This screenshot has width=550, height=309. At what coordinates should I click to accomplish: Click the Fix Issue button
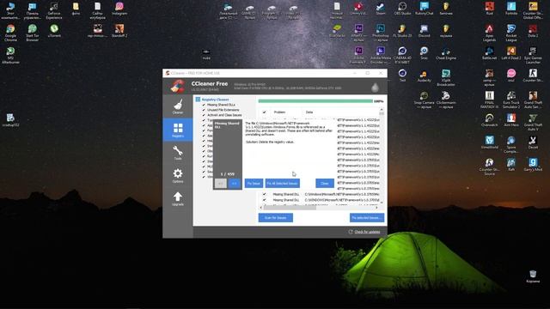[254, 183]
